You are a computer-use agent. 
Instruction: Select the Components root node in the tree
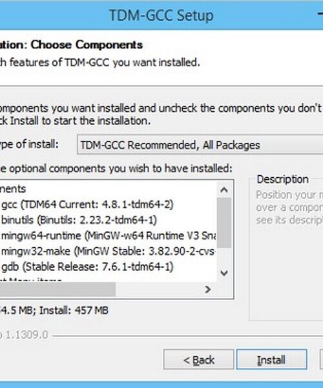[13, 189]
